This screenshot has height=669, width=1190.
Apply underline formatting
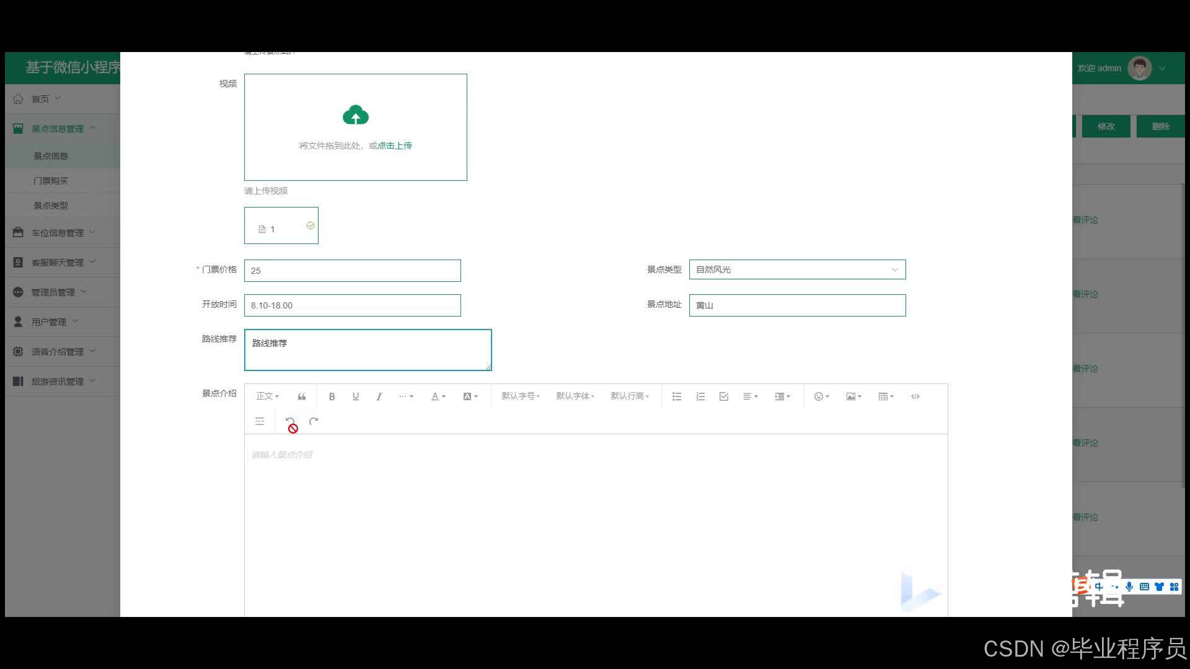[x=355, y=396]
